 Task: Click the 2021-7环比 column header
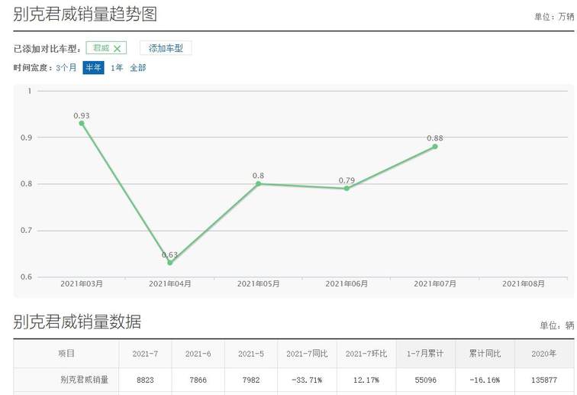(x=366, y=354)
